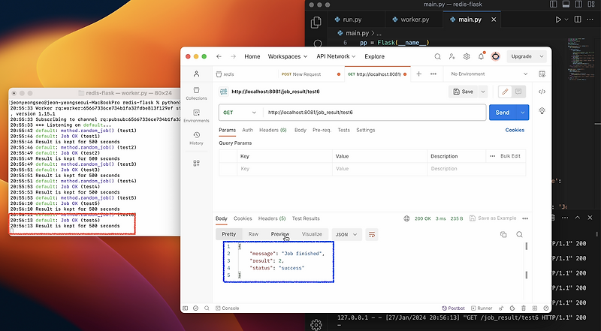Open the JSON format dropdown
Viewport: 601px width, 331px height.
tap(346, 234)
